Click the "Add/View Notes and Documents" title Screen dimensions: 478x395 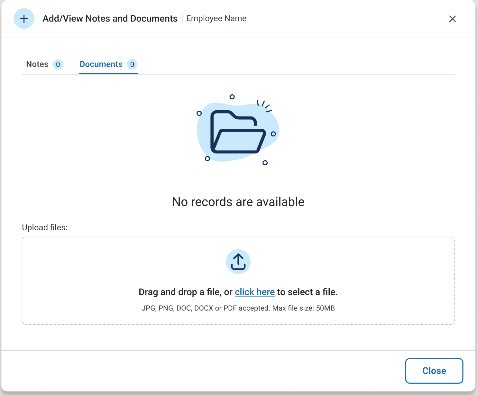[x=110, y=19]
